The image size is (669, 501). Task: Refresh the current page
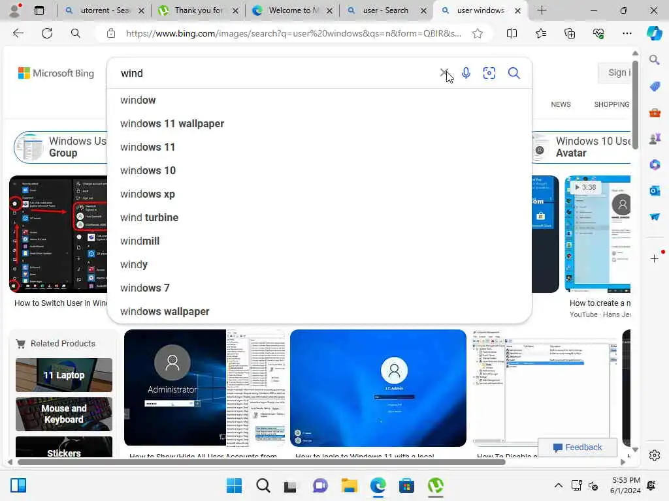[x=47, y=33]
